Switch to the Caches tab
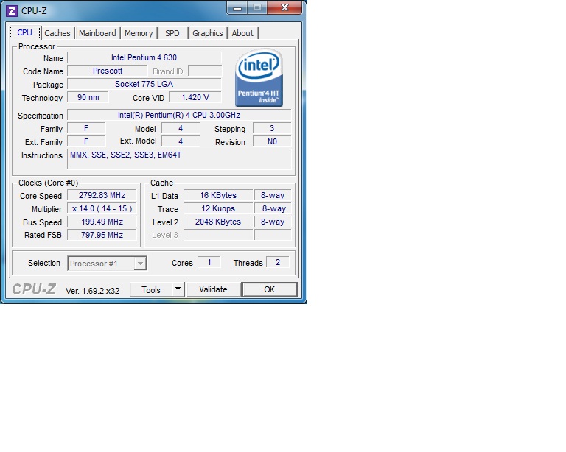The image size is (566, 452). click(x=57, y=33)
